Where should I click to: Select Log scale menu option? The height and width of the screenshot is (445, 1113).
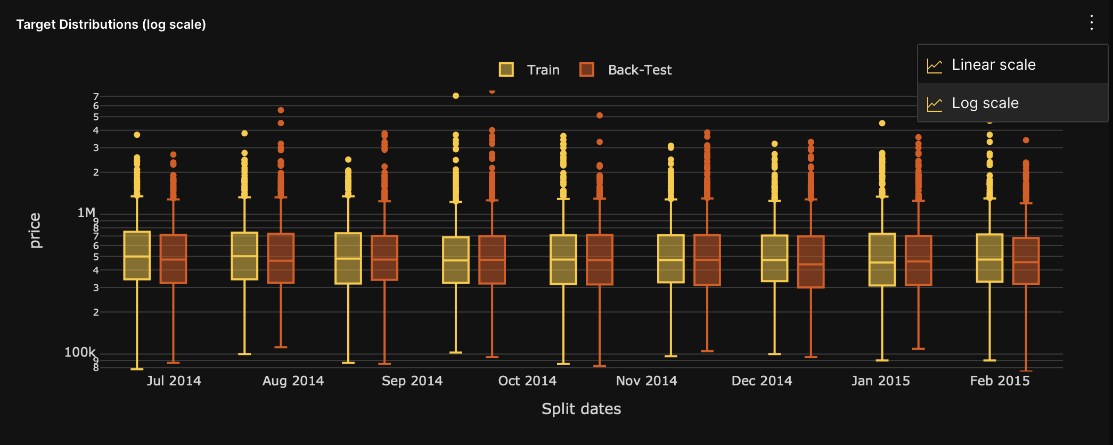click(x=985, y=103)
